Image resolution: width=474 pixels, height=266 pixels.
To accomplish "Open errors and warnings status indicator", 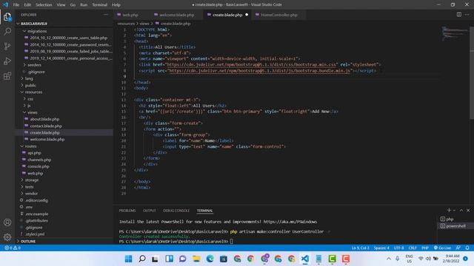I will (x=13, y=248).
